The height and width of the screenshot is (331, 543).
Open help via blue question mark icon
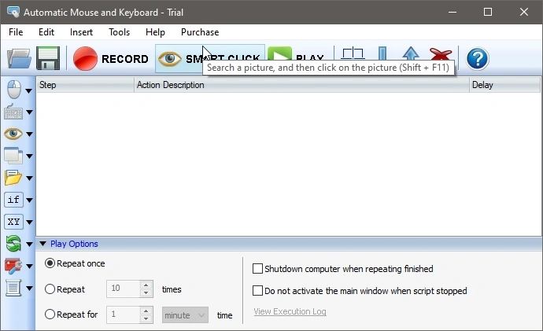tap(478, 58)
